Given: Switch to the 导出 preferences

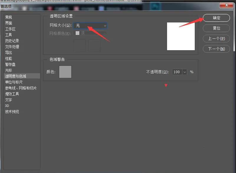Looking at the screenshot, I should point(9,53).
